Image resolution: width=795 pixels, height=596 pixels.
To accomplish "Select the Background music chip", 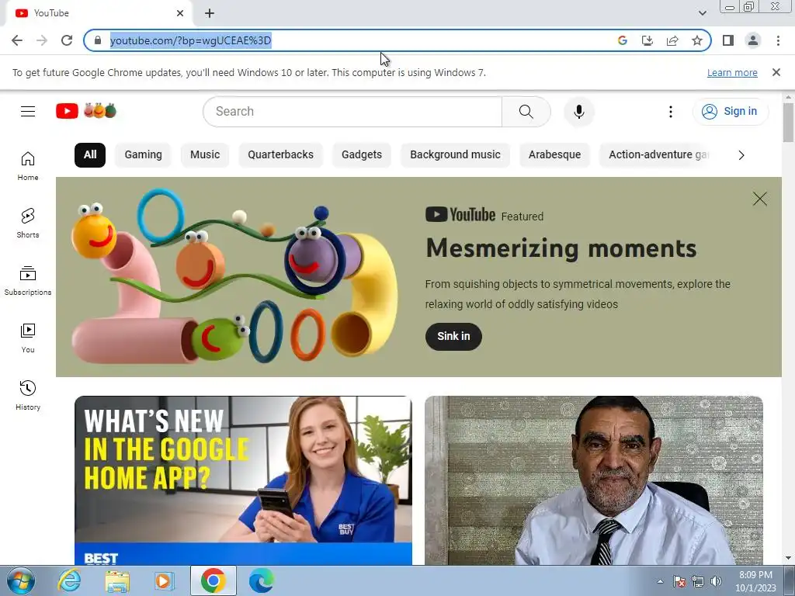I will pos(455,154).
